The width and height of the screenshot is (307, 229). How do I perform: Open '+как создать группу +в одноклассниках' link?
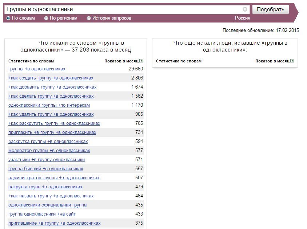(51, 78)
